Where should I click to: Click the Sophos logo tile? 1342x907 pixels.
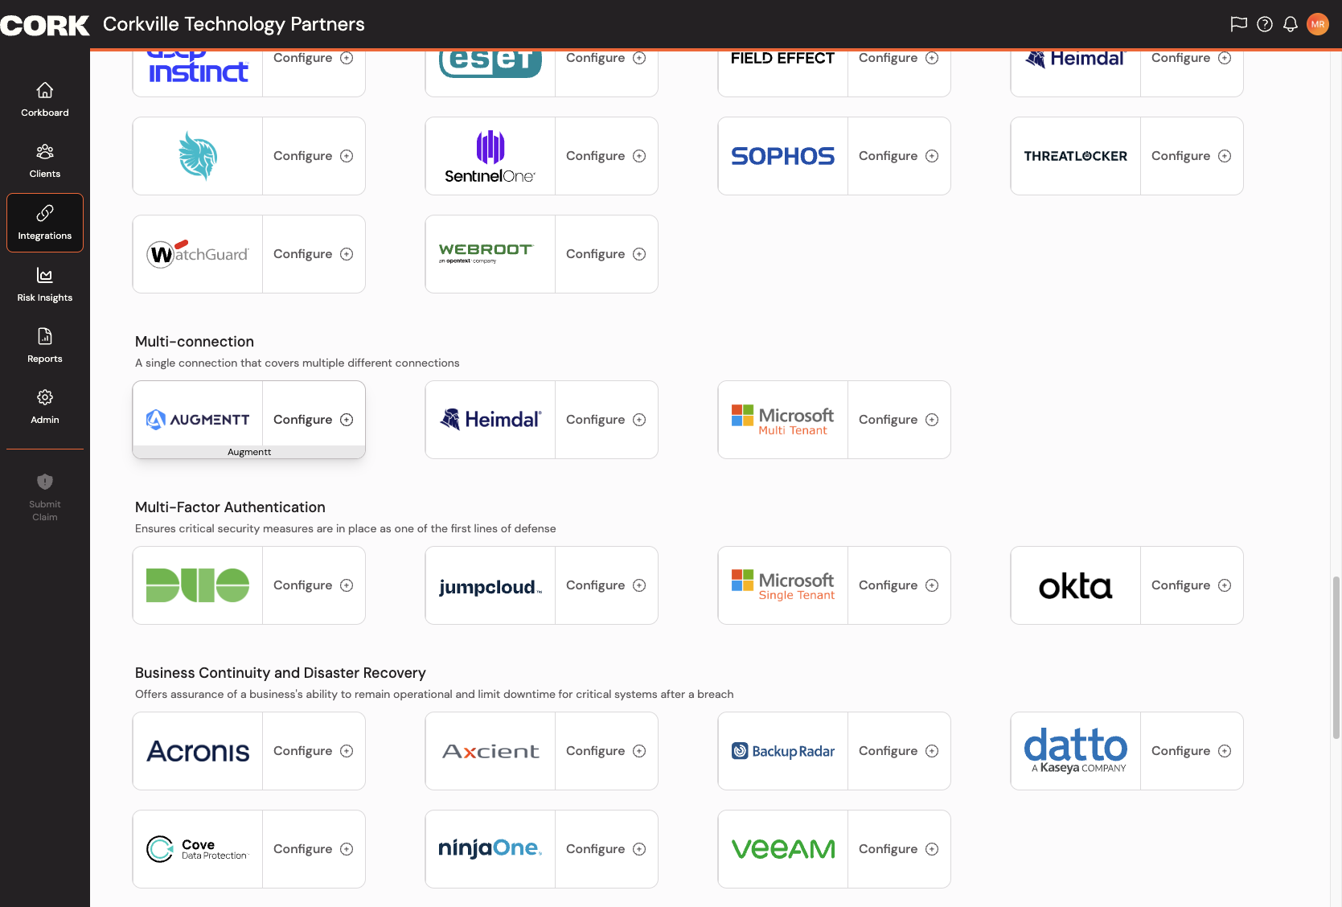tap(783, 156)
